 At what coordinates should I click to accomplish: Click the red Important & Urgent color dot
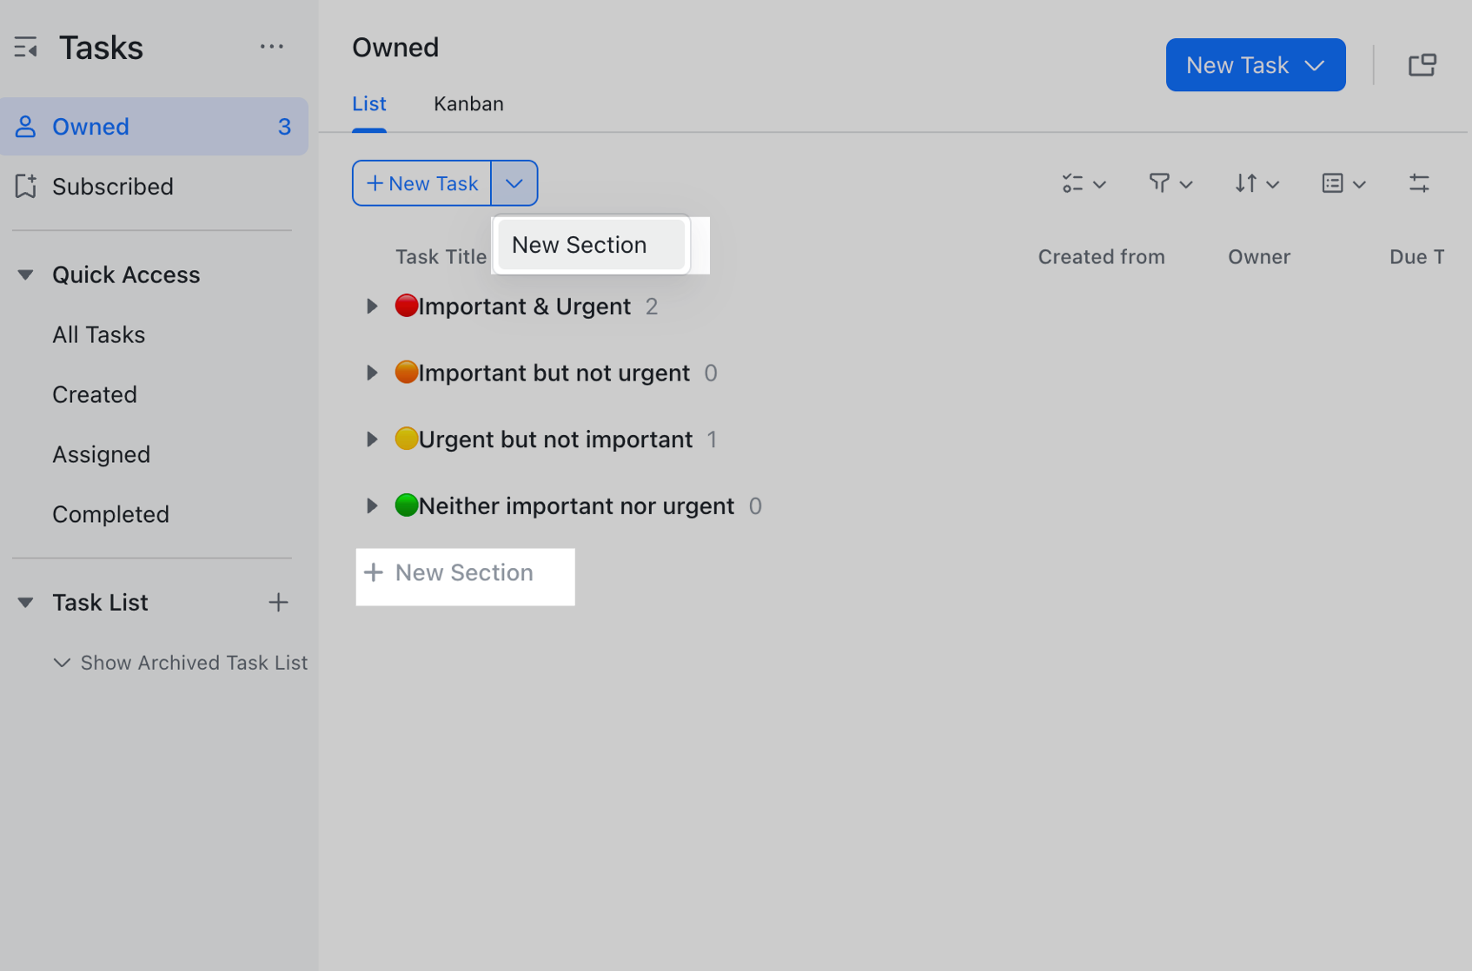(407, 305)
